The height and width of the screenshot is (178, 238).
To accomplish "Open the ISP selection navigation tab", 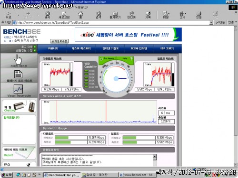I will tap(167, 48).
